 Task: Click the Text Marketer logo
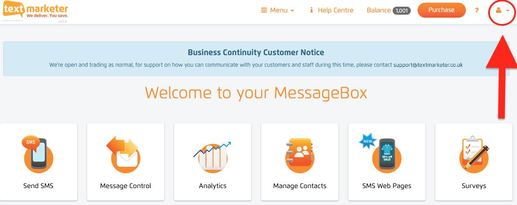[x=35, y=12]
